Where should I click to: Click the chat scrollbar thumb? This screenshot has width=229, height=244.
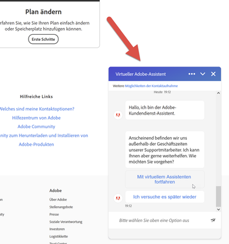pos(219,196)
